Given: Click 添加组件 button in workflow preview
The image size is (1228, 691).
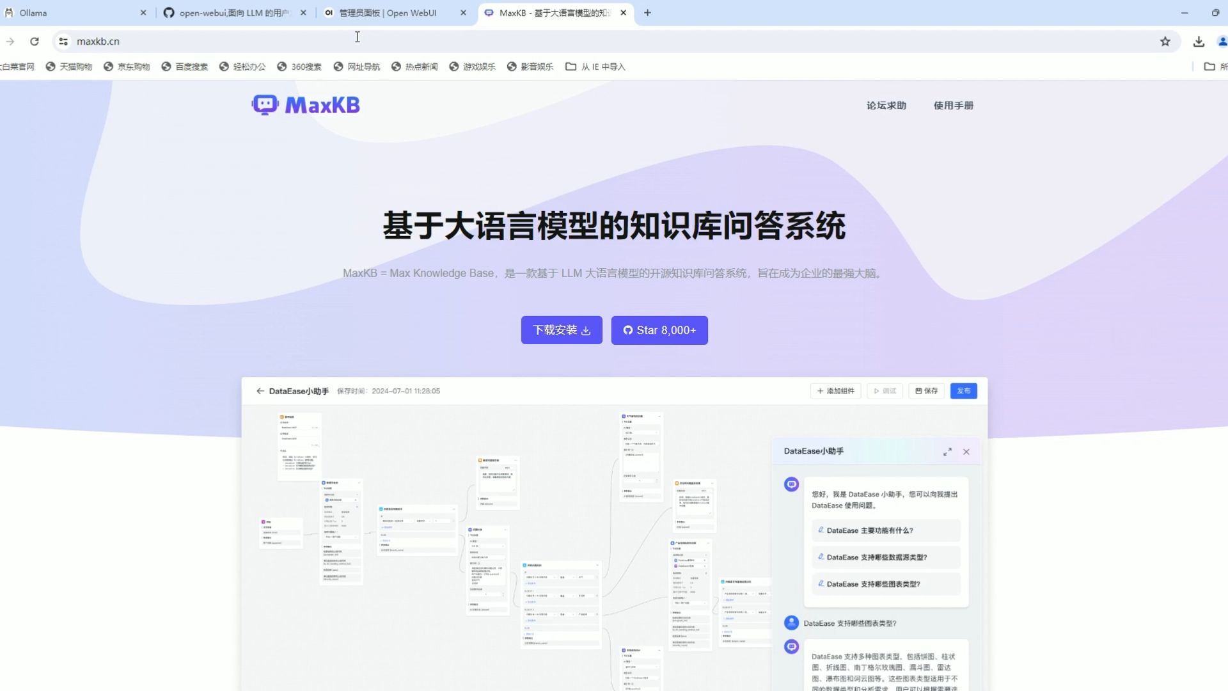Looking at the screenshot, I should point(835,391).
